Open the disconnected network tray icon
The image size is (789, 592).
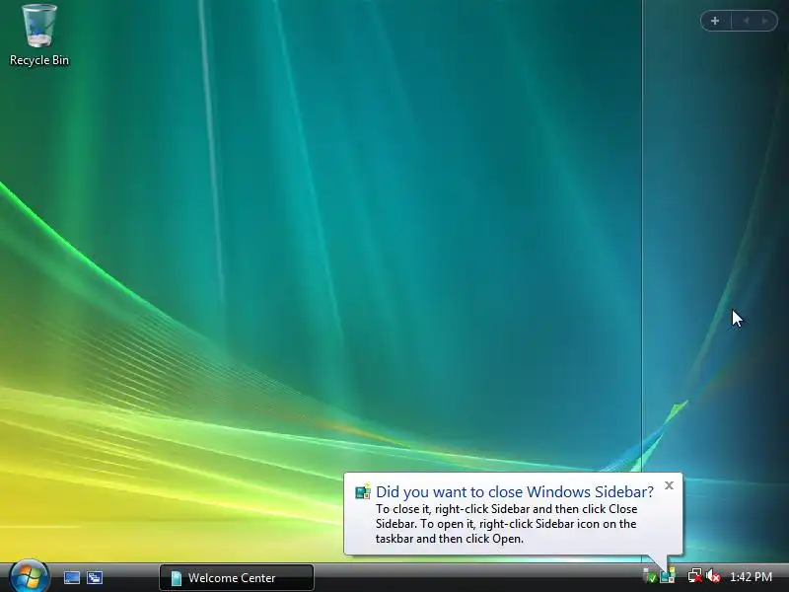click(x=695, y=576)
